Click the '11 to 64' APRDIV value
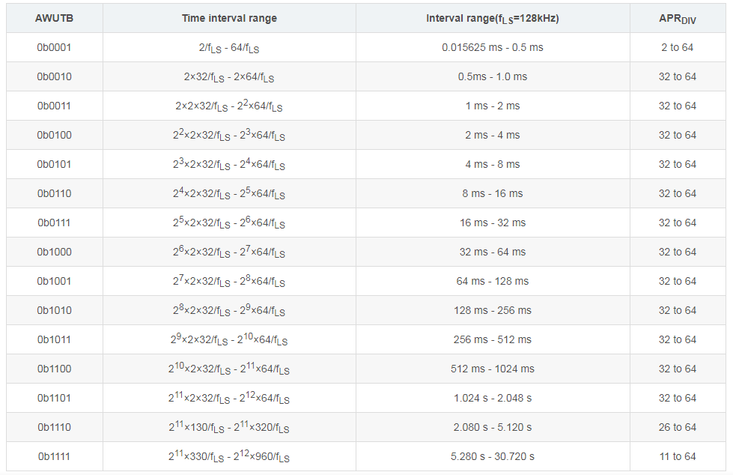 [677, 456]
